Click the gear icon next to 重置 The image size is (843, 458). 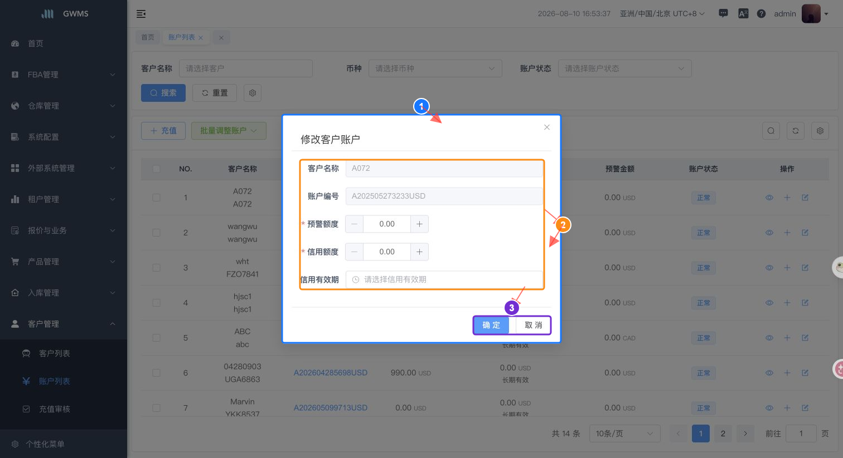[253, 93]
